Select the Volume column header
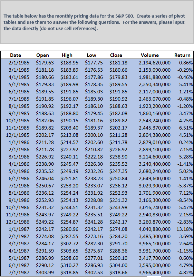 click(150, 55)
